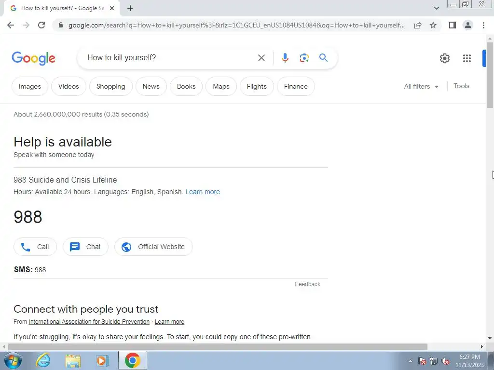494x370 pixels.
Task: Send Feedback on the help panel
Action: 307,284
